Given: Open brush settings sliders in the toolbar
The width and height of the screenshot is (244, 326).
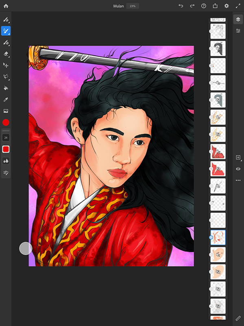Looking at the screenshot, I should pyautogui.click(x=6, y=173).
